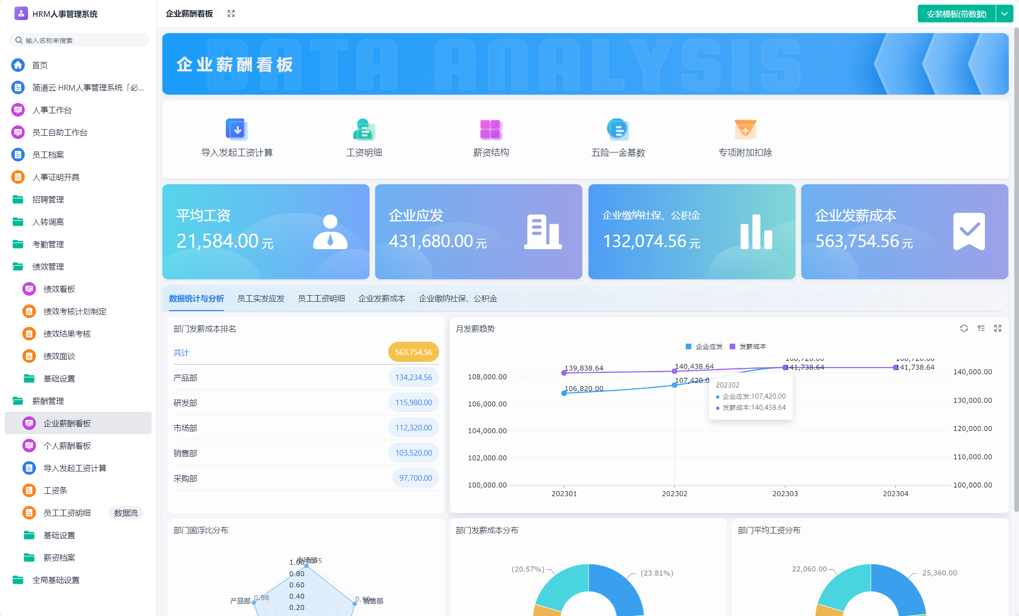This screenshot has width=1019, height=616.
Task: Click the 安装模板(带数据) button
Action: click(956, 14)
